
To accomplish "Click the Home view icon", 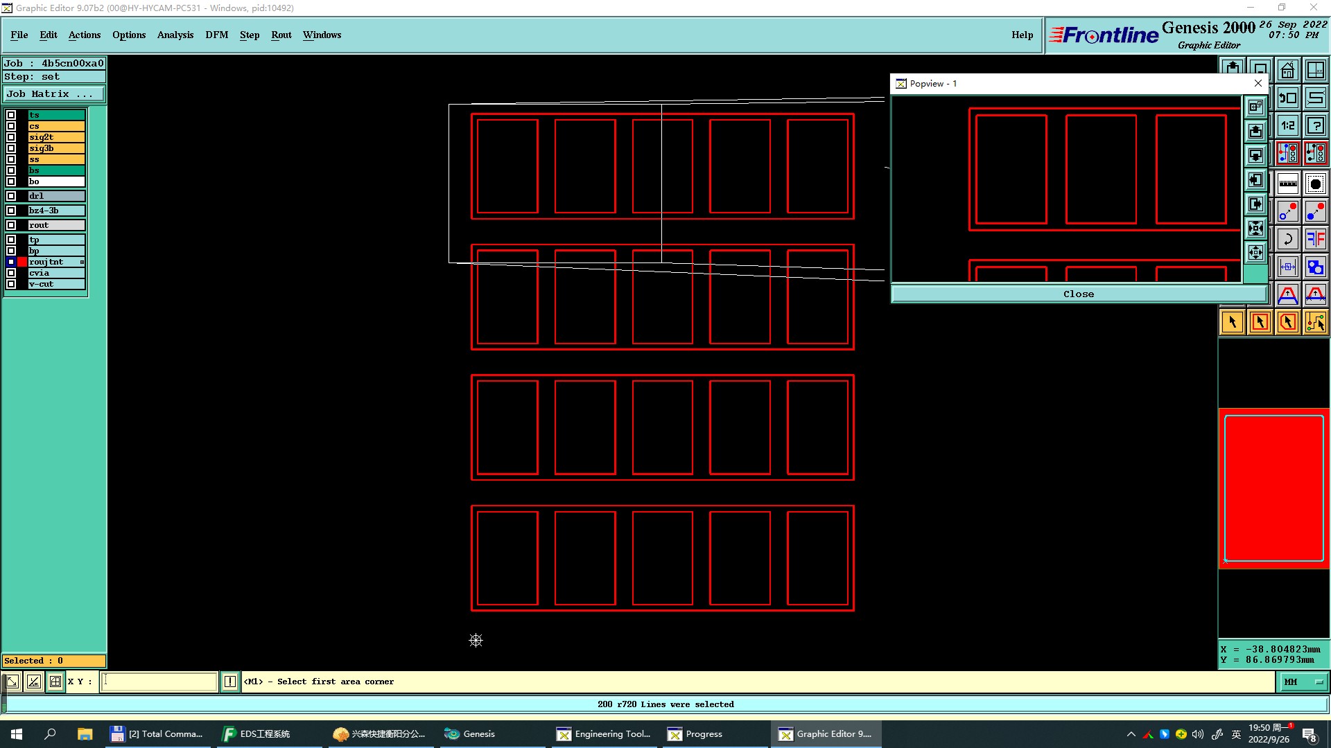I will click(1287, 70).
